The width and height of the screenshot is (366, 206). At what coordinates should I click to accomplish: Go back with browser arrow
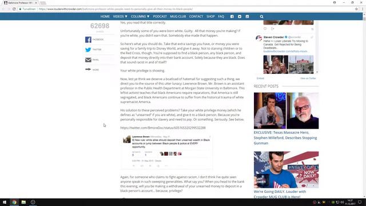click(x=3, y=9)
